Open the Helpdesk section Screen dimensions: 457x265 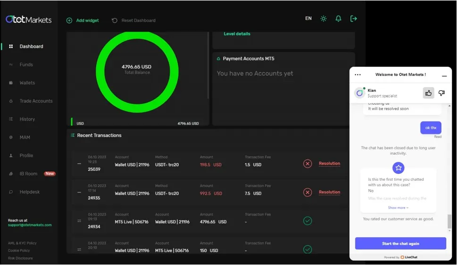pyautogui.click(x=29, y=192)
